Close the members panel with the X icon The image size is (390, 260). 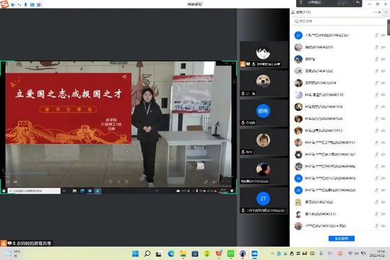379,12
